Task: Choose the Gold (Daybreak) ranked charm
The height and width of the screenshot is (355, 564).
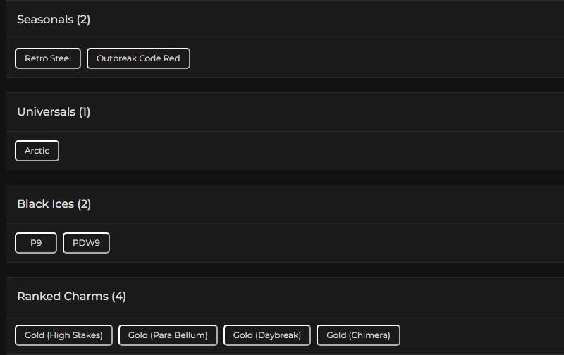Action: [267, 335]
